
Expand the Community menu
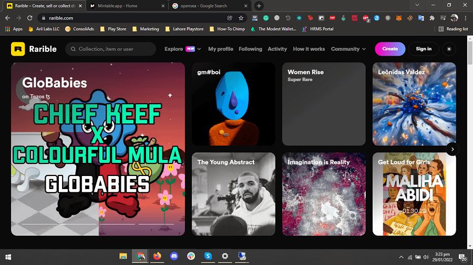(348, 49)
